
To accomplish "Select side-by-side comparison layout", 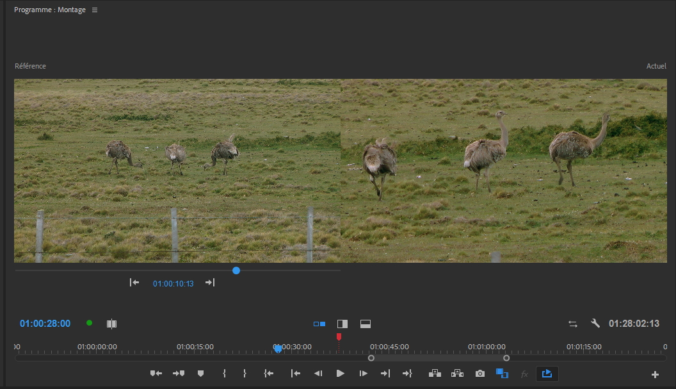I will 319,324.
